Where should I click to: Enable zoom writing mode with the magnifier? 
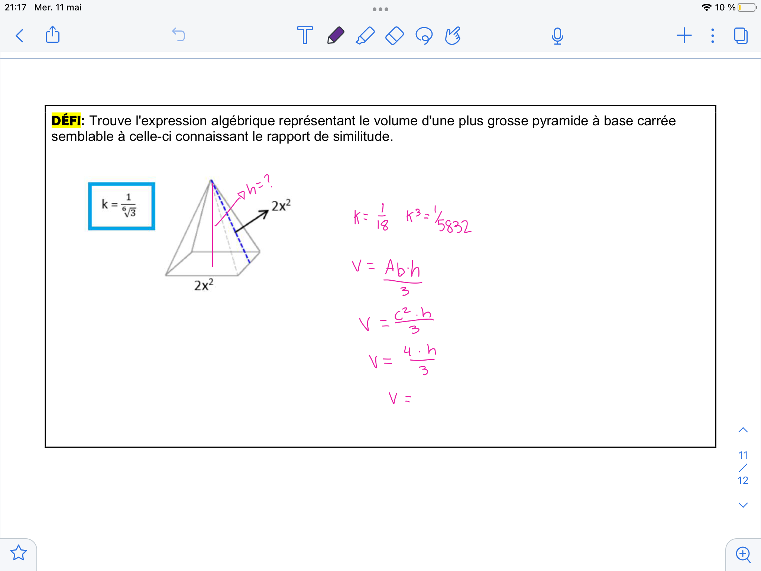pos(742,554)
